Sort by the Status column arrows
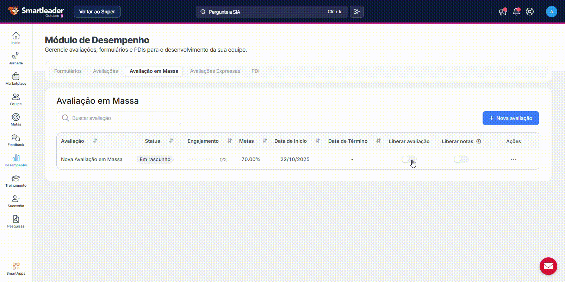This screenshot has width=565, height=282. [171, 141]
